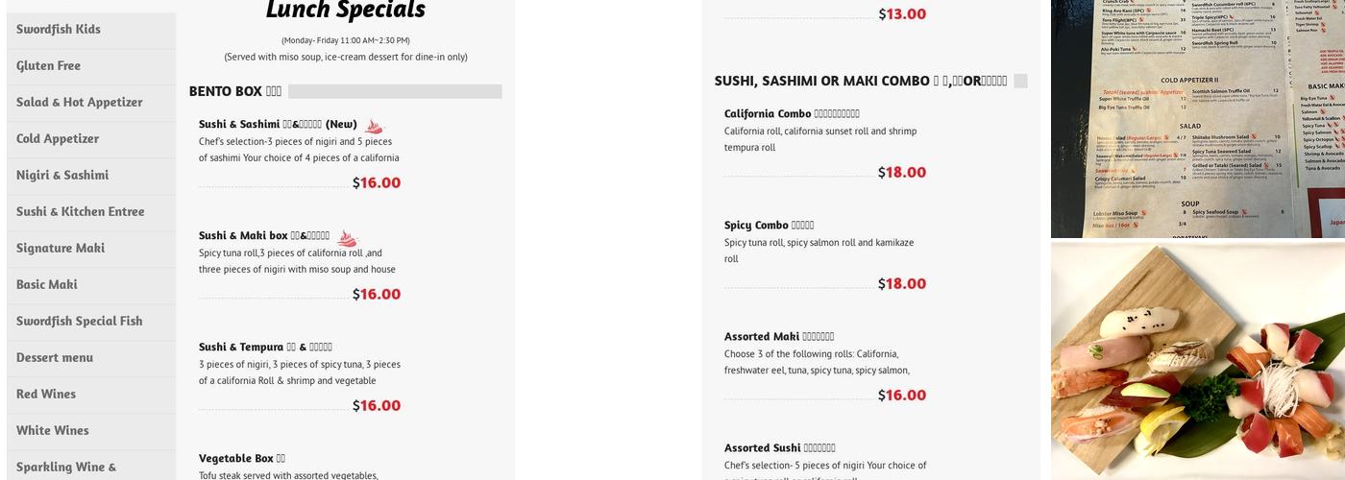Select the Sushi & Tempura bento item
This screenshot has width=1345, height=480.
point(265,347)
